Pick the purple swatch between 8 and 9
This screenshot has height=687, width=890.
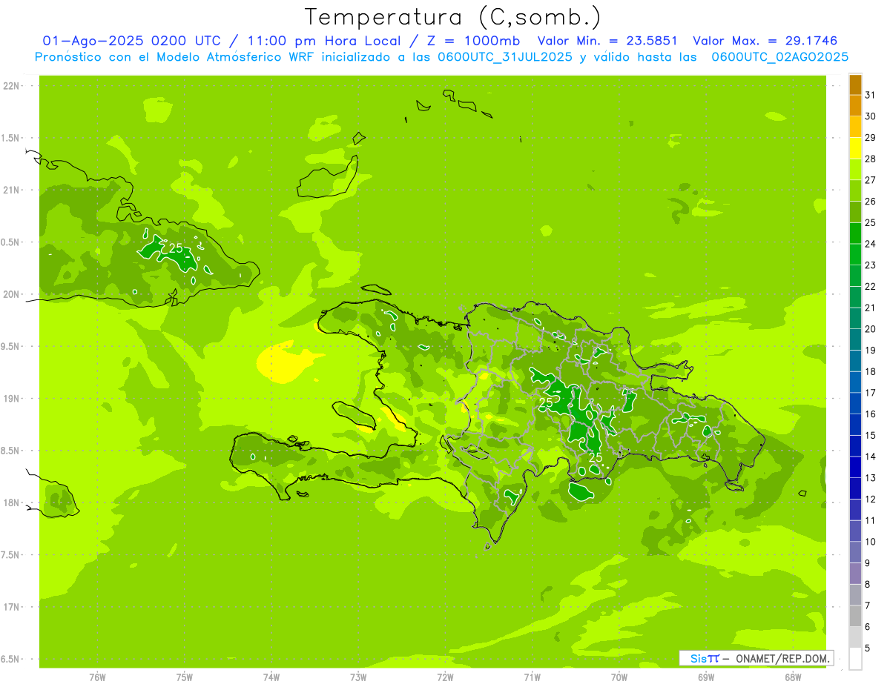855,574
